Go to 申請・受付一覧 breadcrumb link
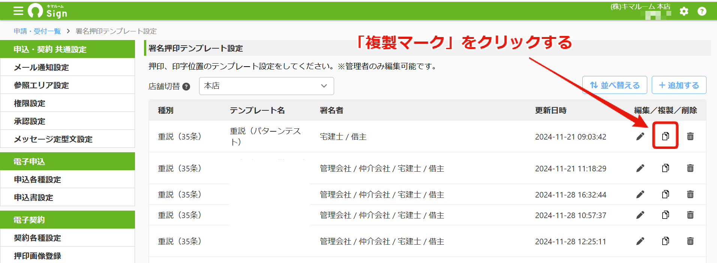Viewport: 717px width, 263px height. (37, 31)
